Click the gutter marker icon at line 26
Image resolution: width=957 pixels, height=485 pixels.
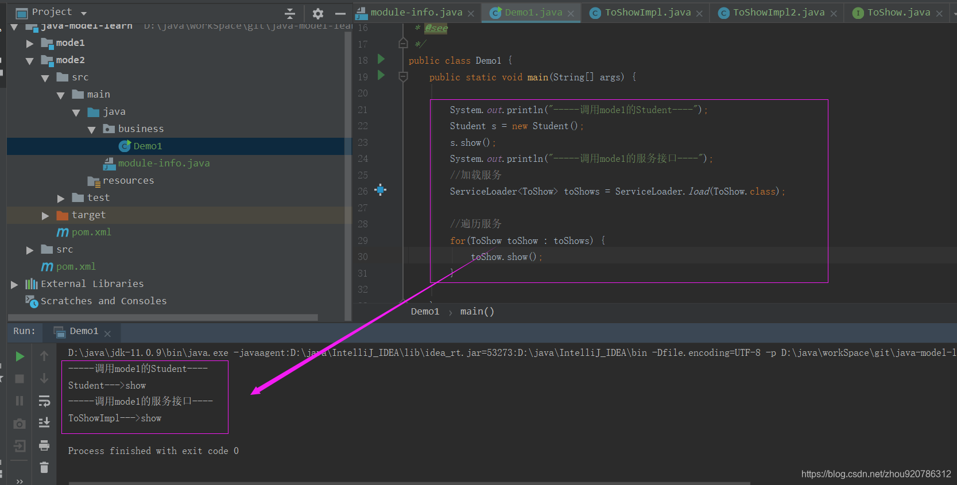click(x=381, y=190)
